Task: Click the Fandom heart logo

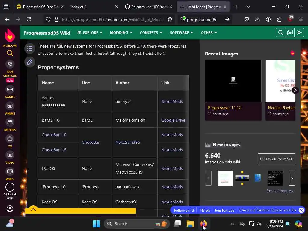Action: [10, 35]
